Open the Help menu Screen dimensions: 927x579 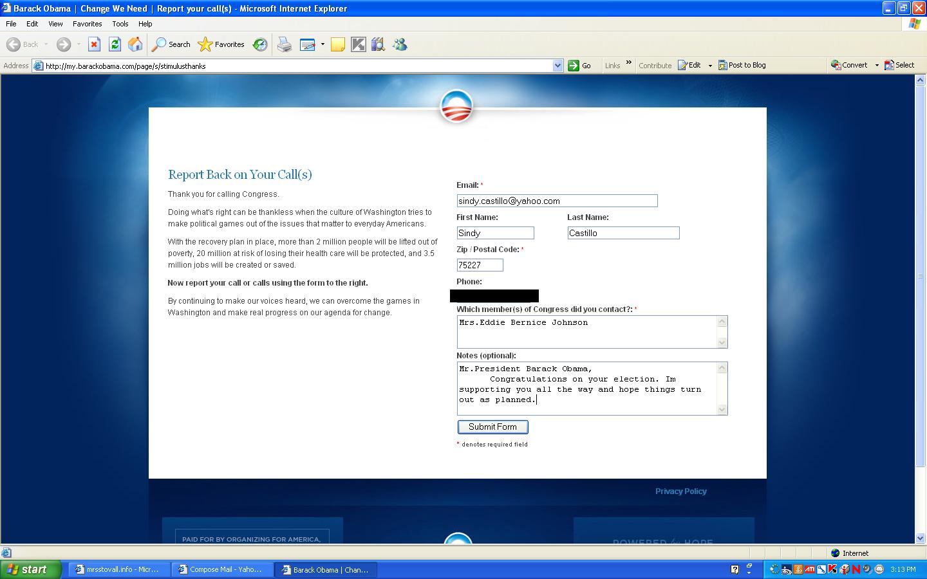click(x=145, y=24)
